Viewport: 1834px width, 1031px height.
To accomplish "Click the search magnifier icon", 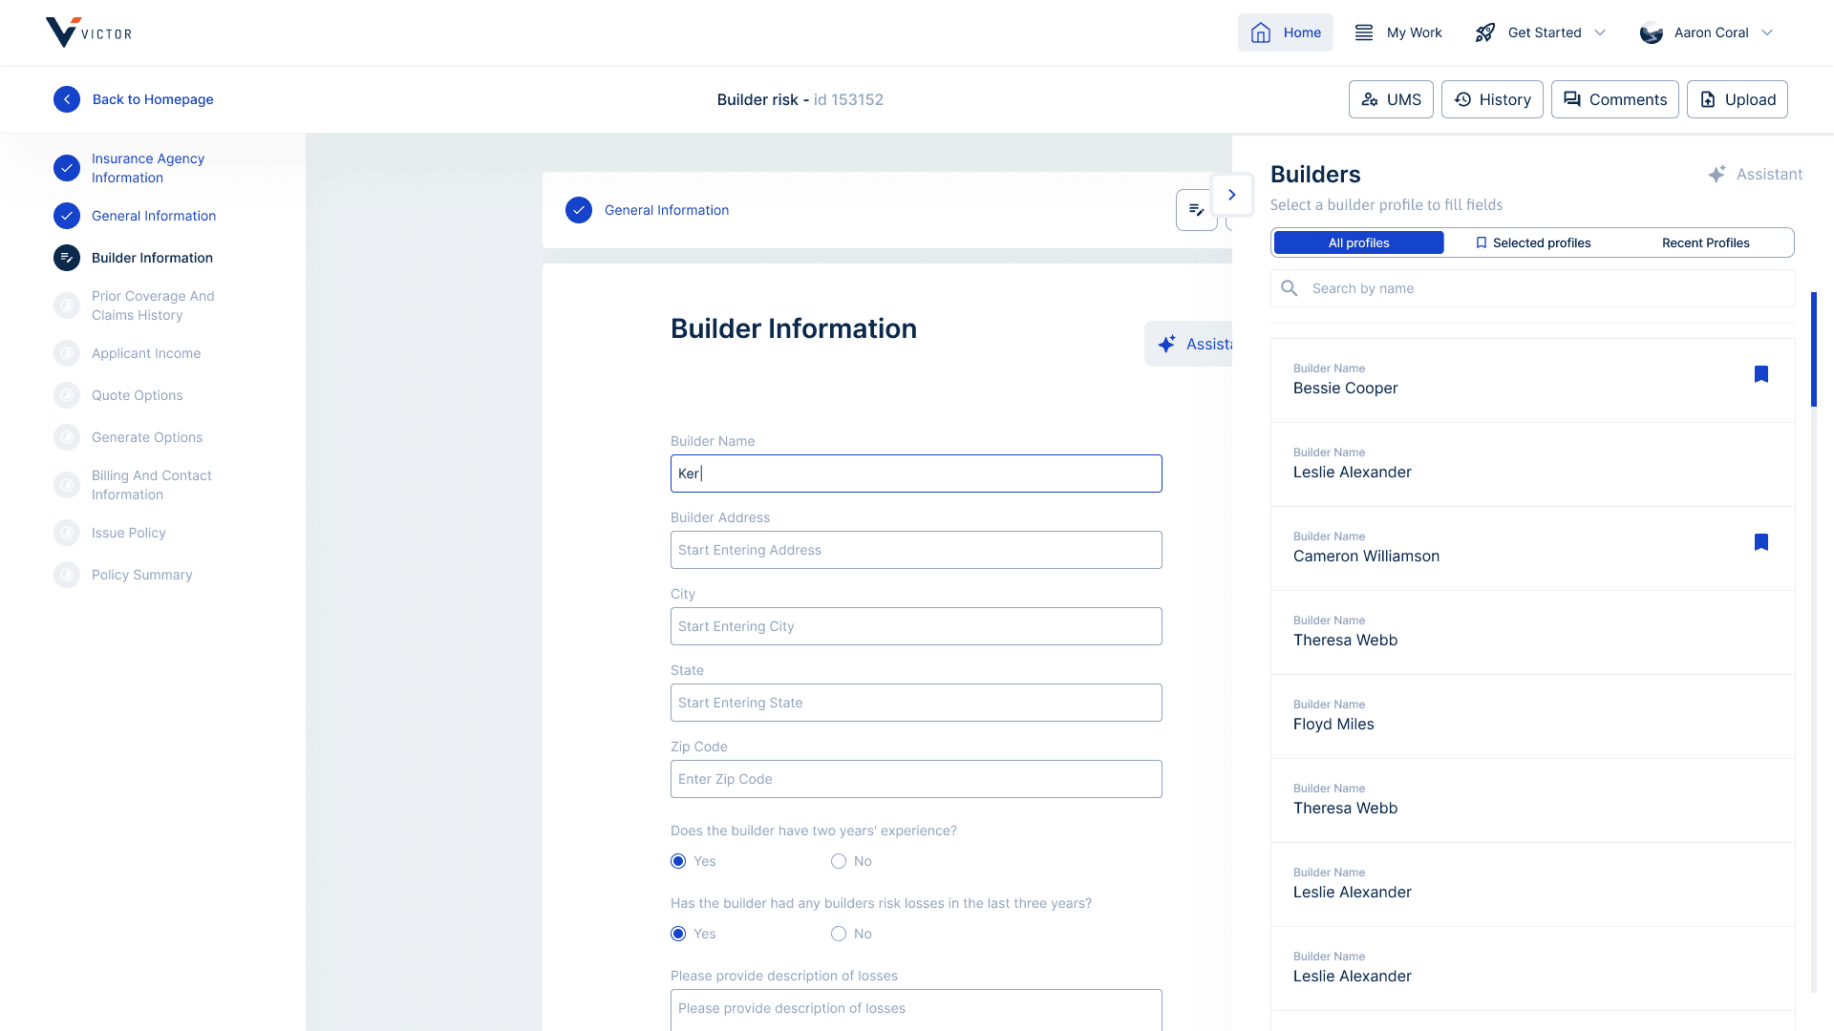I will (x=1290, y=288).
